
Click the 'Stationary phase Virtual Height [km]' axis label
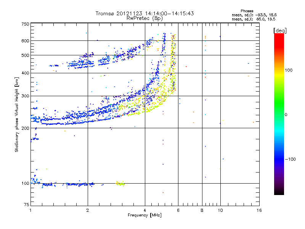pos(17,114)
